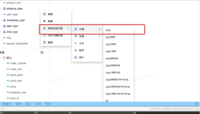Select the 文本 type option
200x114 pixels.
tap(82, 43)
